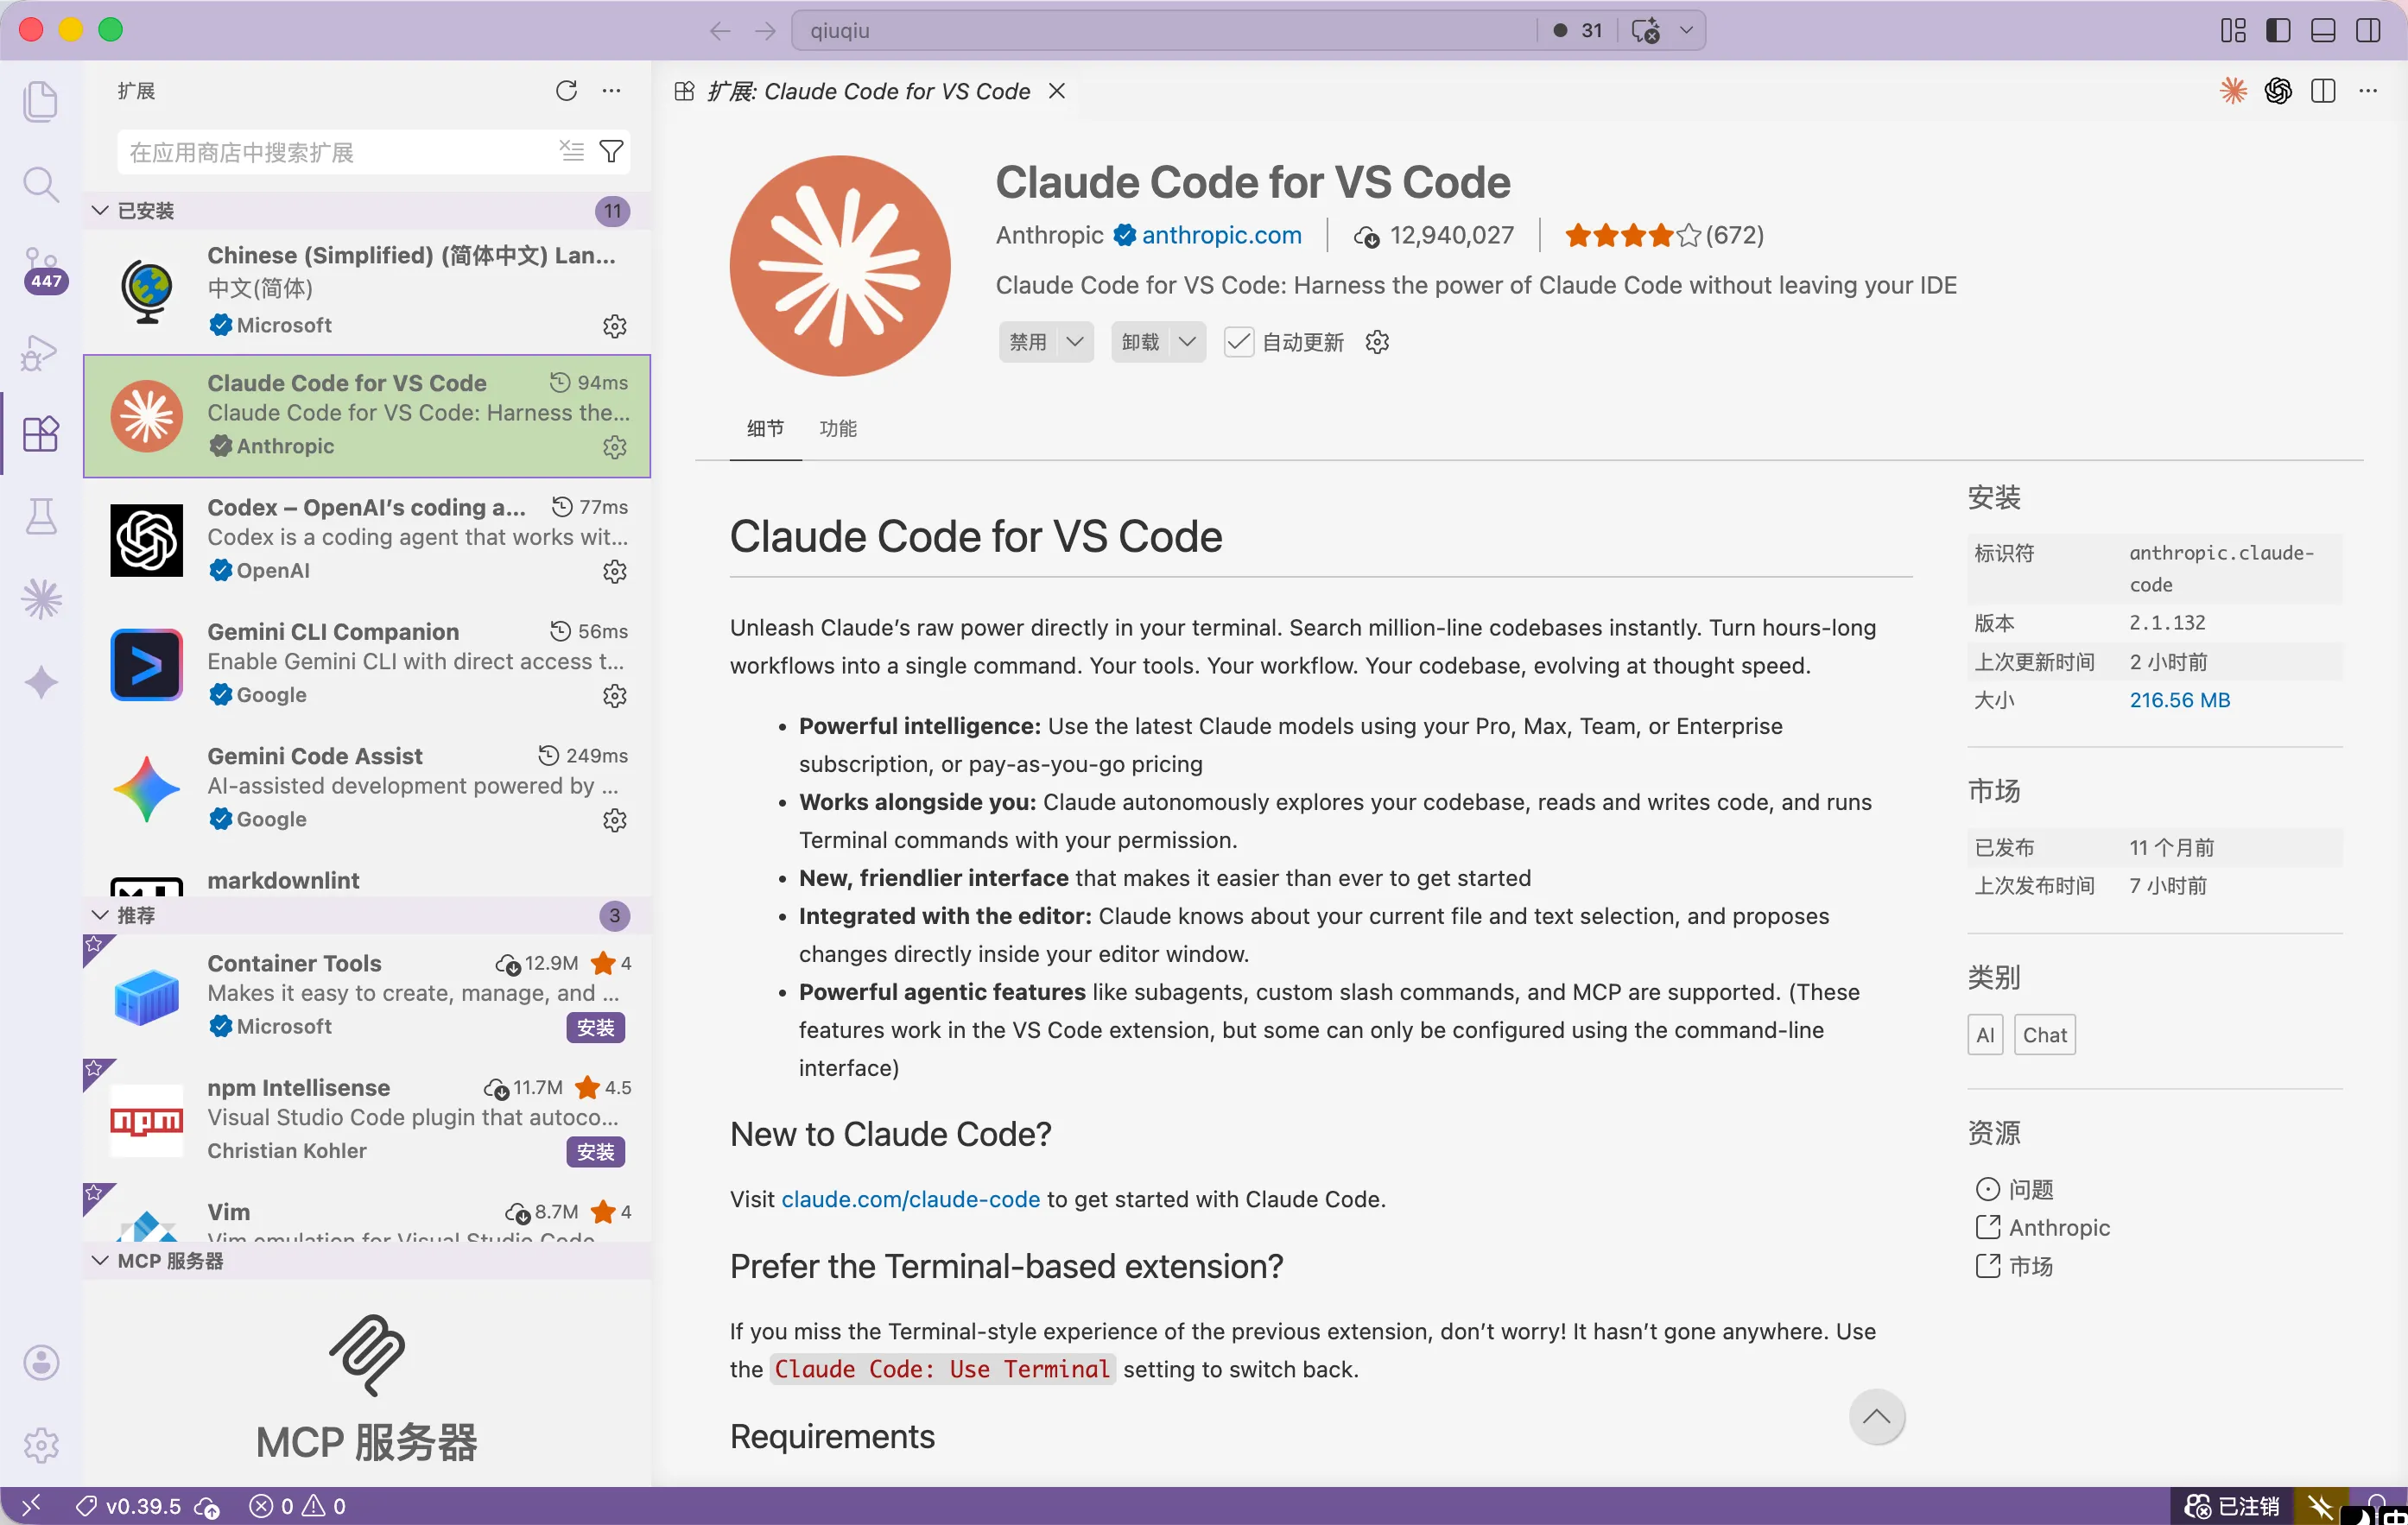Install Container Tools extension
Viewport: 2408px width, 1525px height.
(x=596, y=1027)
